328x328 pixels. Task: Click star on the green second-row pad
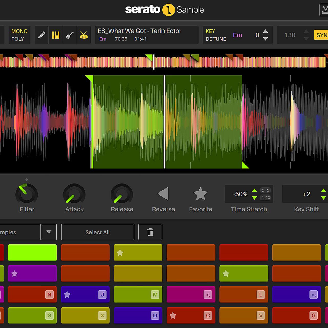click(225, 274)
